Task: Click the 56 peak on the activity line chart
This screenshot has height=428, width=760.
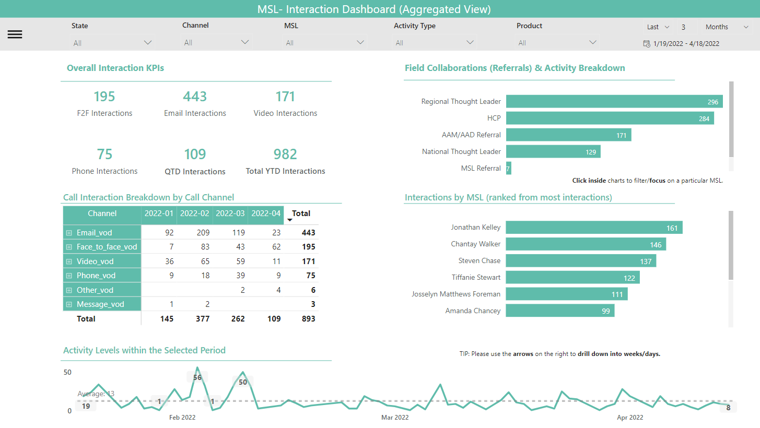Action: [197, 372]
